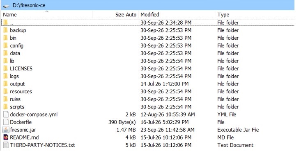Viewport: 308px width, 151px height.
Task: Select the rules folder name
Action: pos(15,99)
